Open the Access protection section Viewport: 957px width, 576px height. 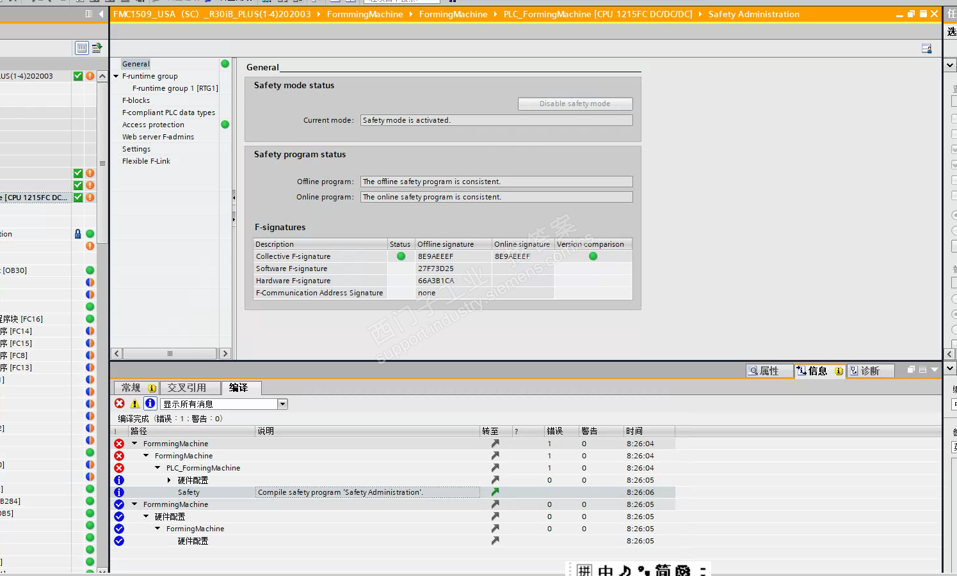(153, 125)
